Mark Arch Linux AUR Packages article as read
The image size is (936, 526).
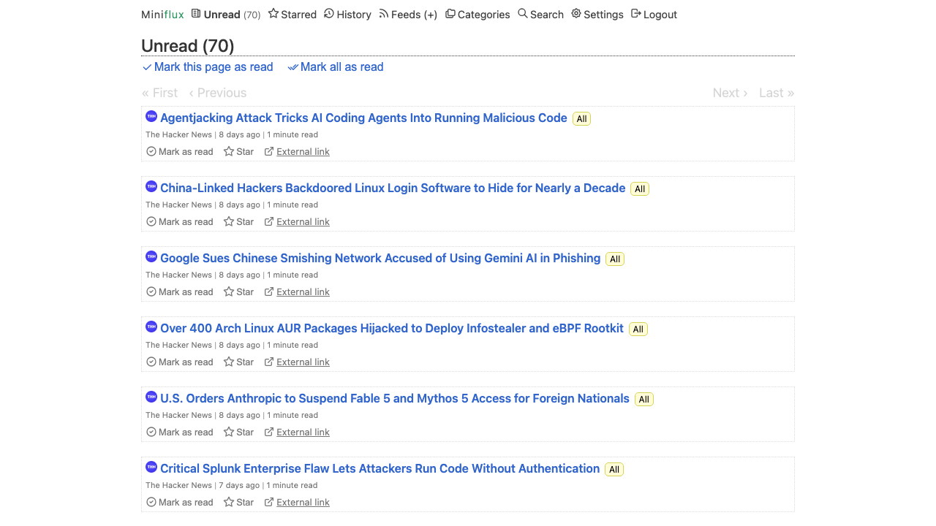[x=180, y=362]
